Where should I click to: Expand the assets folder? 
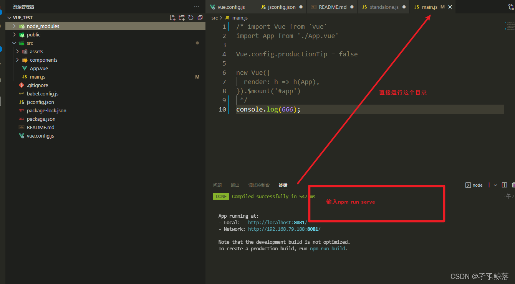pos(17,51)
